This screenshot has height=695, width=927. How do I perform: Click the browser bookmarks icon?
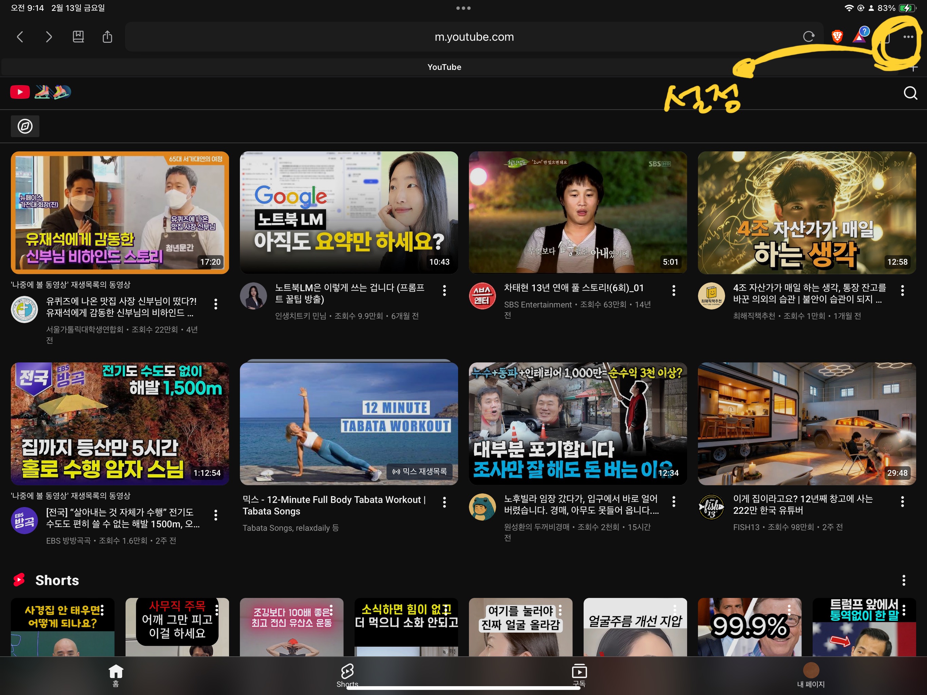tap(78, 37)
